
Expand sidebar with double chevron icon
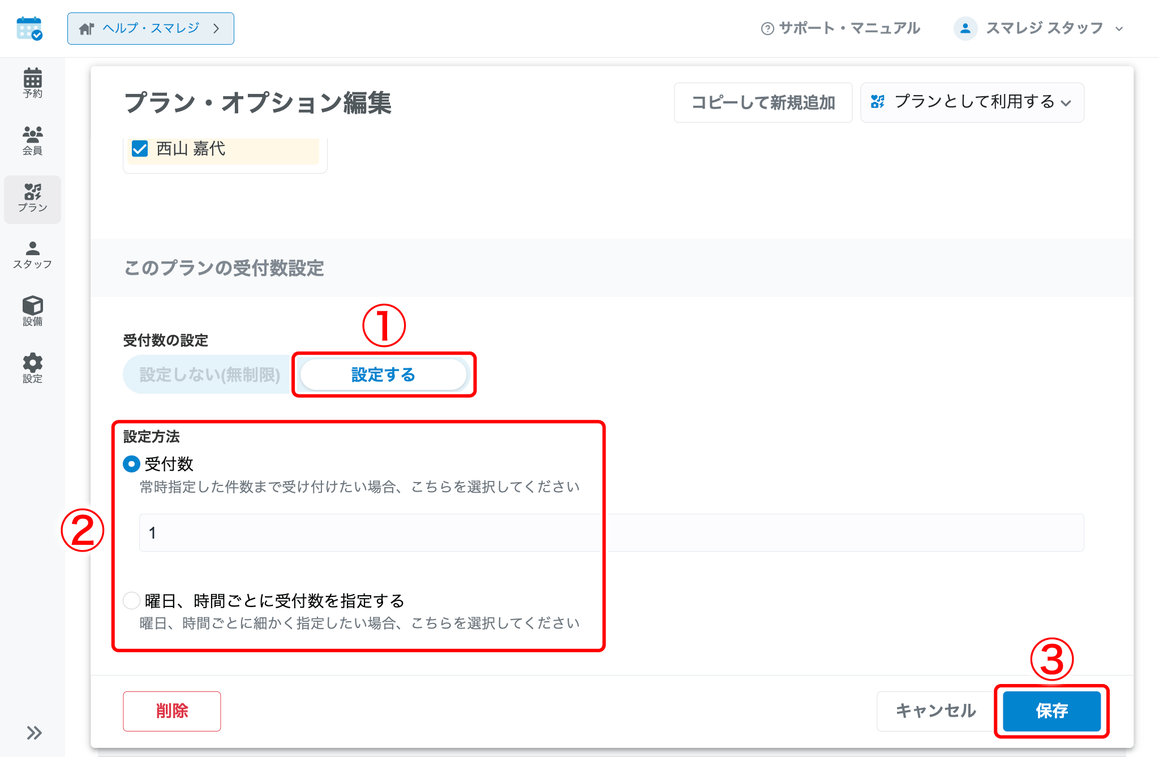point(34,733)
